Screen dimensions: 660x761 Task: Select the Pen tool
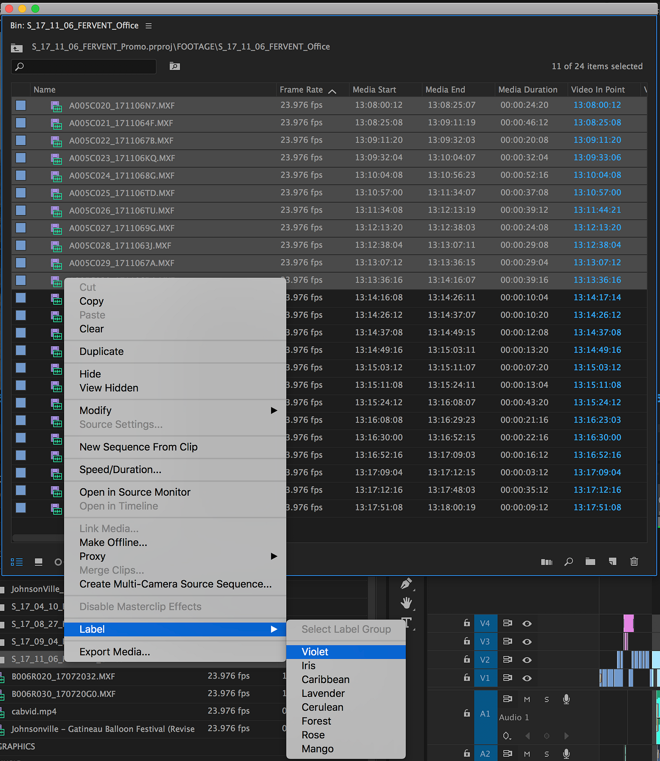[x=406, y=584]
